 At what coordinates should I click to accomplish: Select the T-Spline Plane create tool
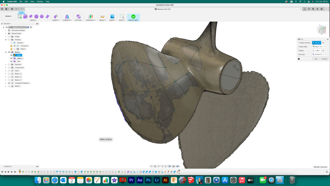pos(31,17)
